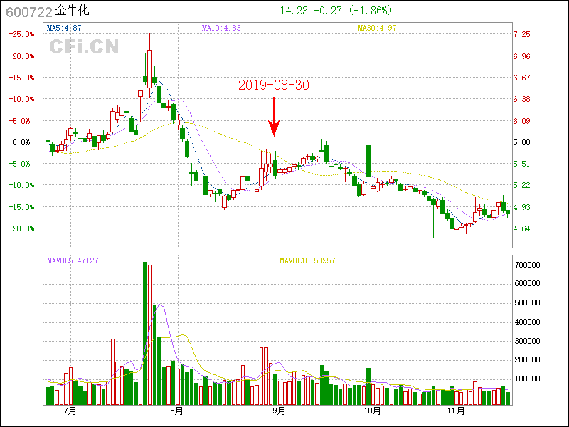The image size is (569, 427).
Task: Click the 7.25 price label
Action: [x=521, y=34]
